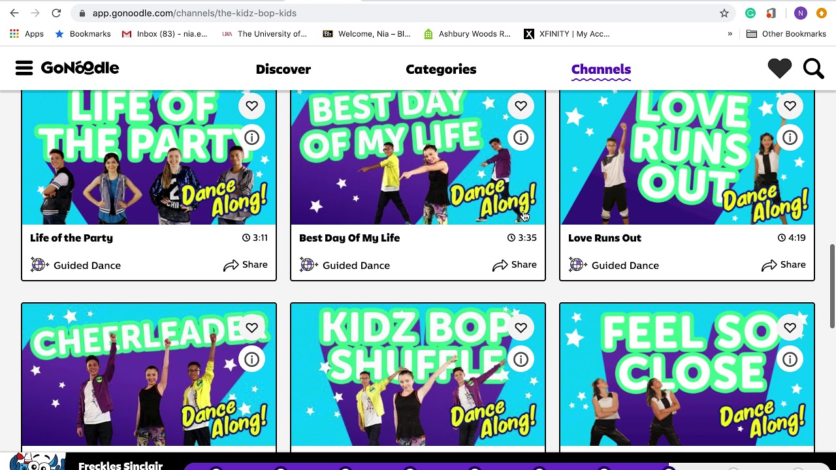This screenshot has height=470, width=836.
Task: Toggle favorite heart on Kidz Bop Shuffle
Action: [x=521, y=328]
